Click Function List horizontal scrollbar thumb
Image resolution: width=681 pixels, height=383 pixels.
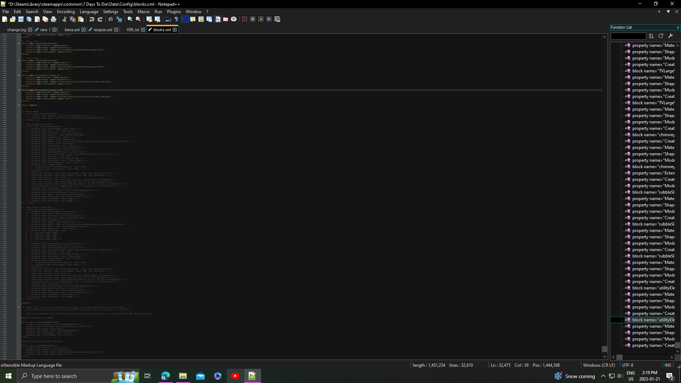point(619,357)
